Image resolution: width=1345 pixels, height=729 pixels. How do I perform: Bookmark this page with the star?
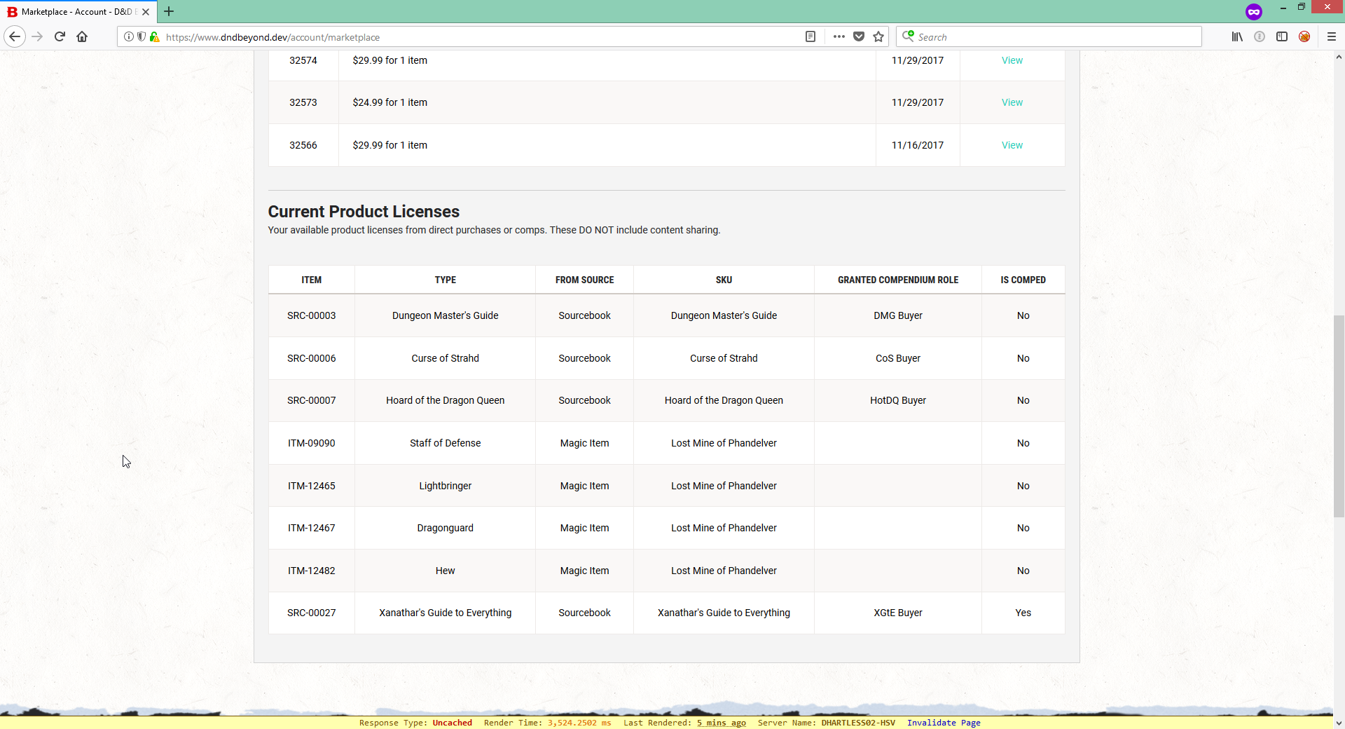coord(878,37)
